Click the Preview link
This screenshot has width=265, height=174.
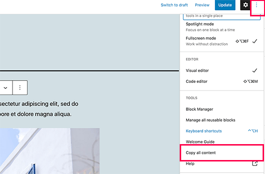pyautogui.click(x=202, y=5)
